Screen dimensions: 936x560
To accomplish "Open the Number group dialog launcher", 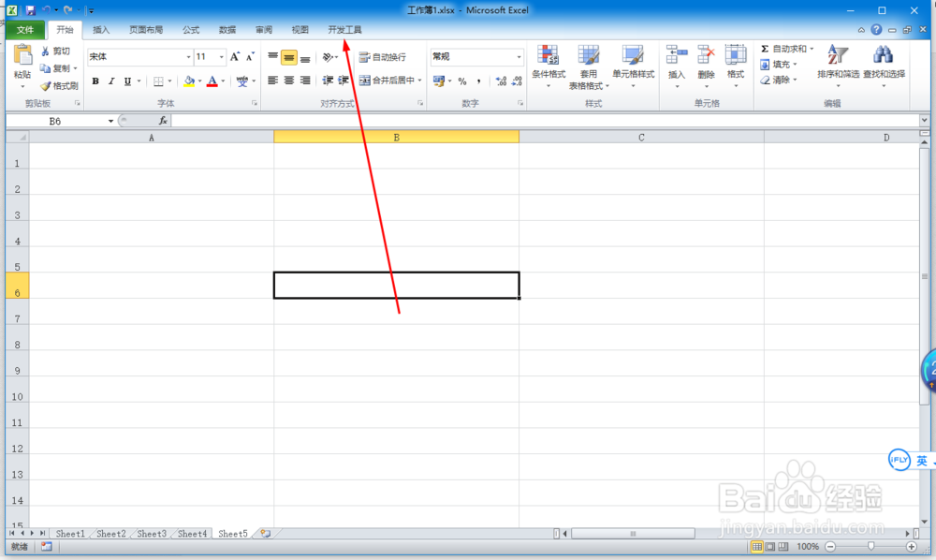I will pyautogui.click(x=520, y=103).
